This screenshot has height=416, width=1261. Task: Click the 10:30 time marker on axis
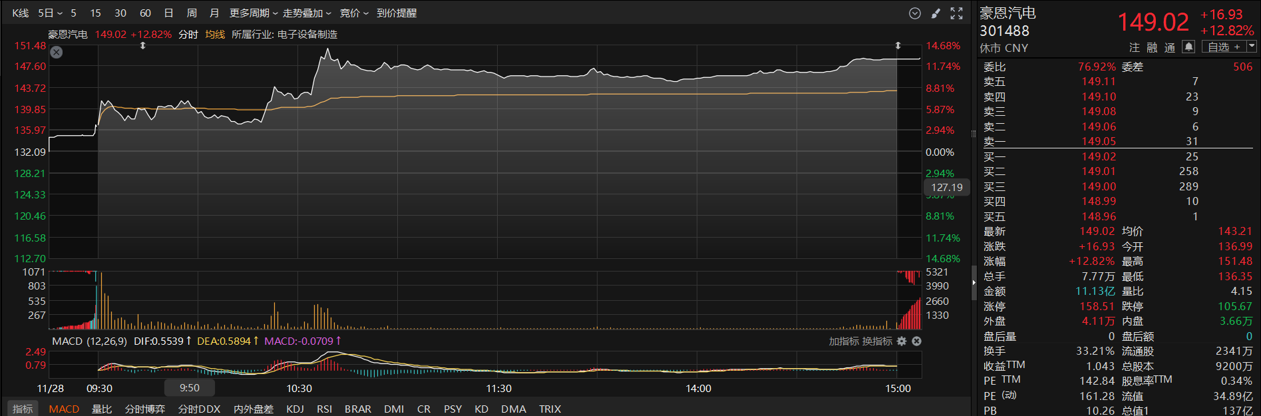pos(299,388)
